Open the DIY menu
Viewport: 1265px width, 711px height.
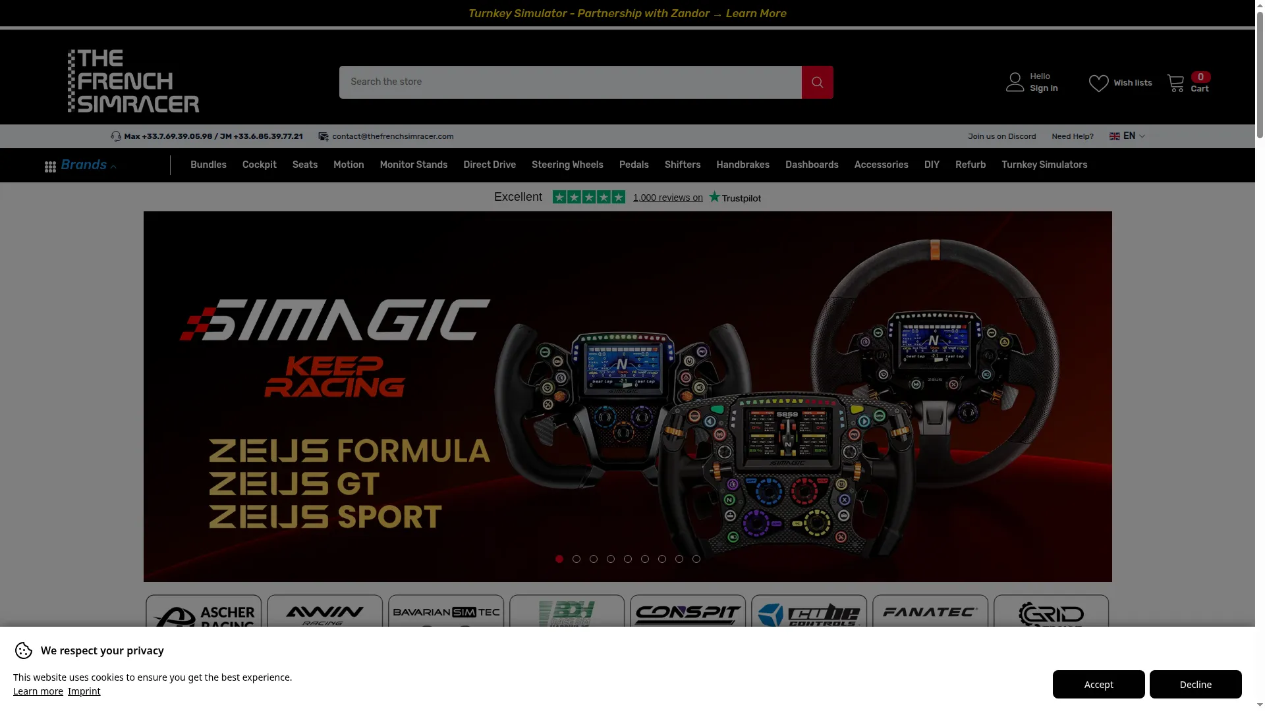tap(932, 165)
